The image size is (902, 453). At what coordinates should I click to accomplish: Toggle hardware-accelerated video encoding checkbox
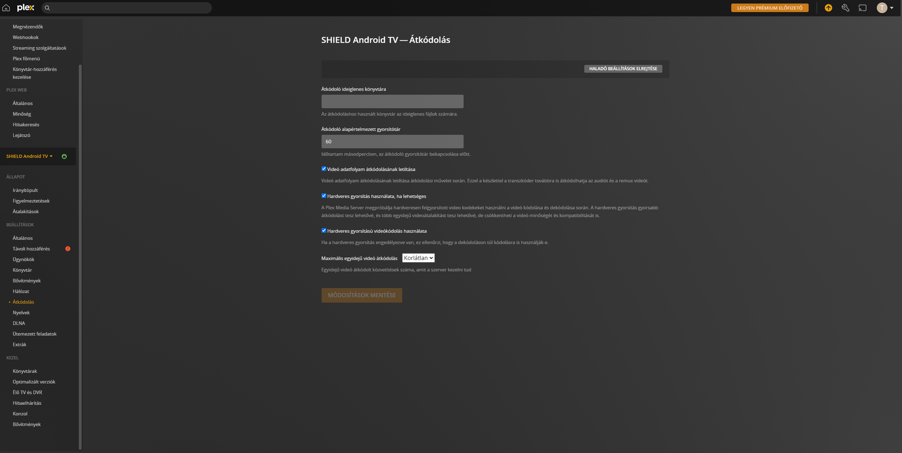tap(324, 230)
